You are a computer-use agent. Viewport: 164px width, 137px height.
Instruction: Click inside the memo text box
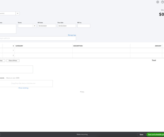(x=16, y=69)
